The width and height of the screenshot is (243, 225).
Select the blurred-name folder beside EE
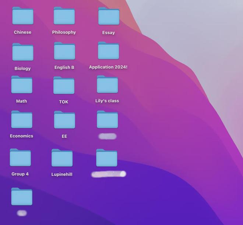(x=107, y=119)
